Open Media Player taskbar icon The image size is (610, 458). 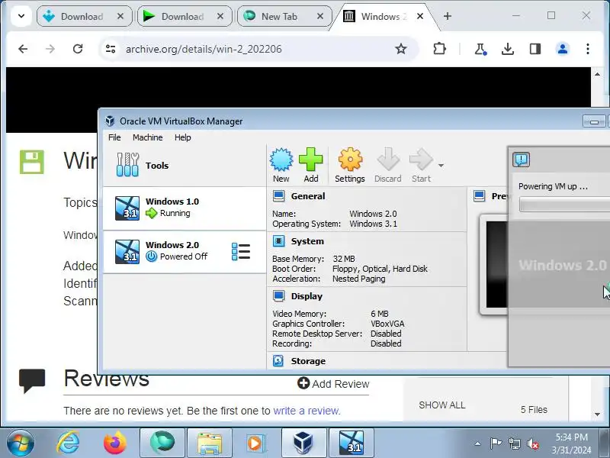pos(255,443)
